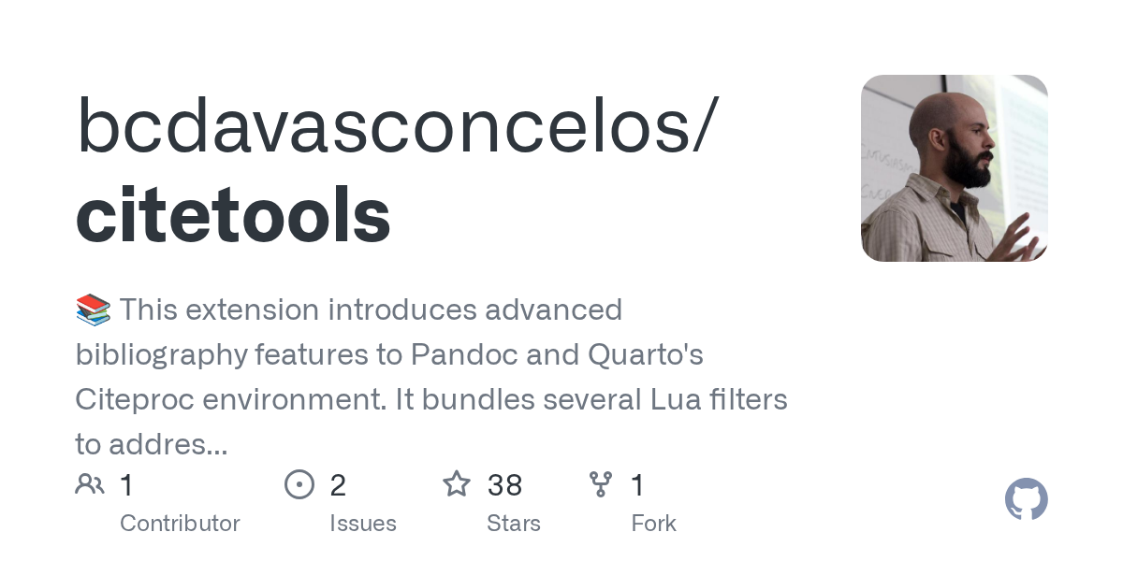Click the star outline icon

pos(457,484)
